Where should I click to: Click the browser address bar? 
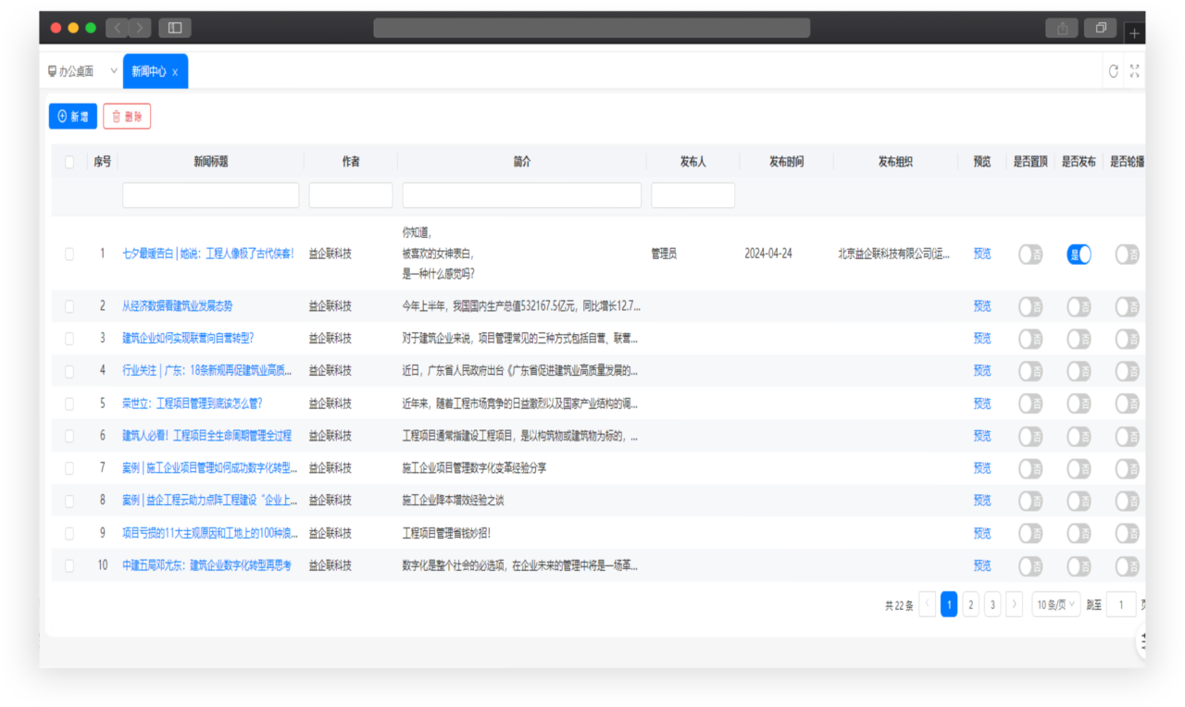coord(592,28)
